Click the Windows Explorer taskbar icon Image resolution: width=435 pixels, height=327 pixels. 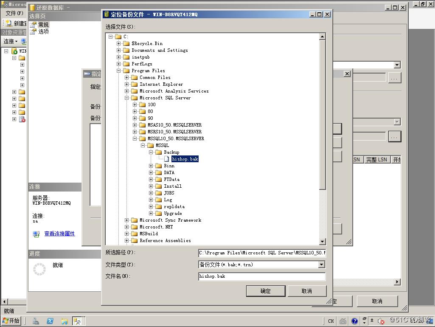(64, 321)
